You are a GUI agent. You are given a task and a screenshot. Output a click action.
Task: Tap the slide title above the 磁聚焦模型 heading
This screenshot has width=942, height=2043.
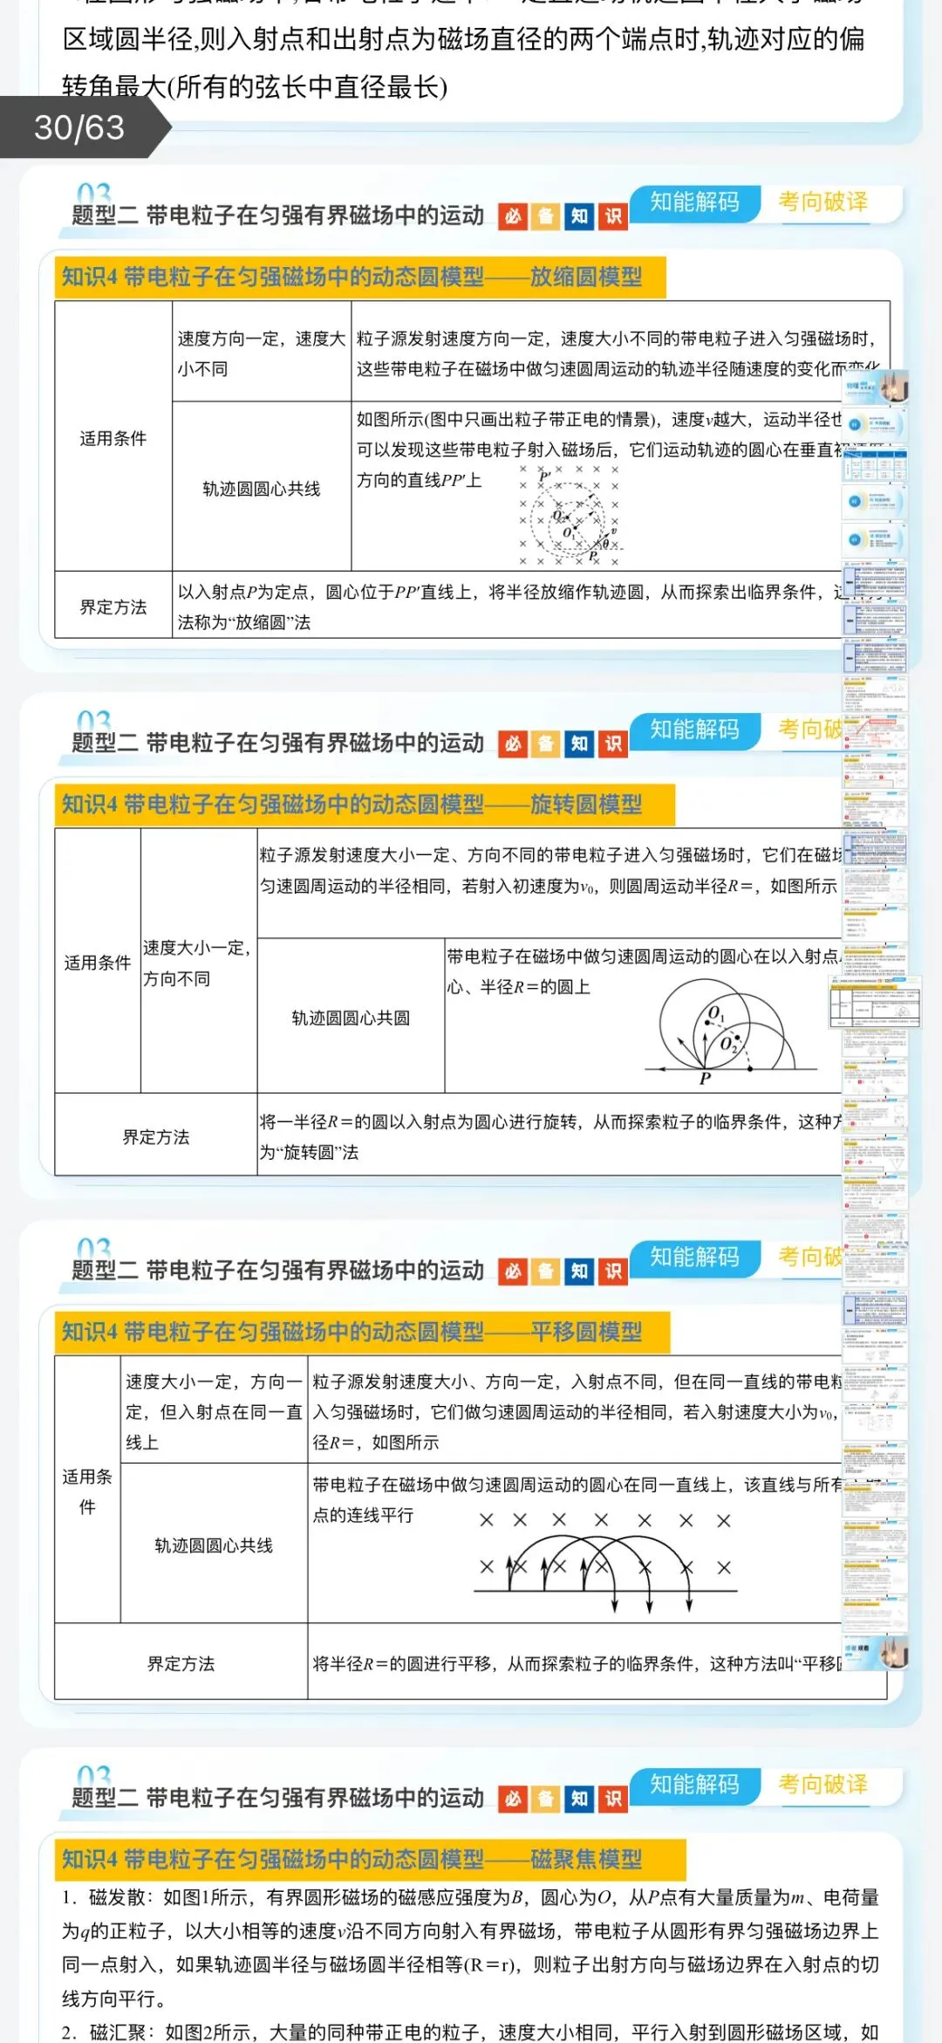pyautogui.click(x=277, y=1798)
